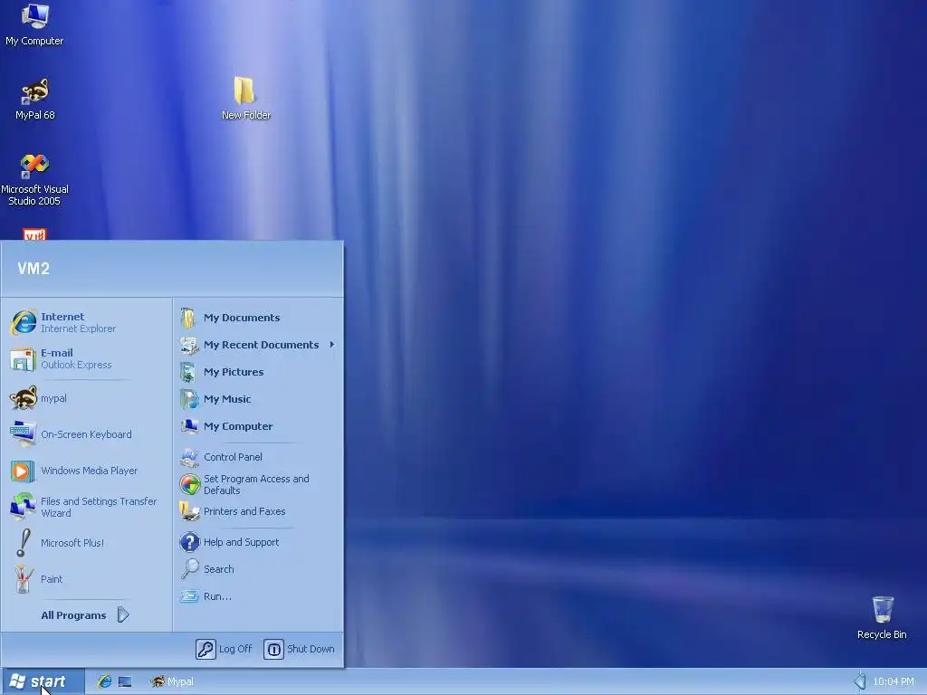The height and width of the screenshot is (695, 927).
Task: Open Microsoft Visual Studio 2005 shortcut
Action: (34, 179)
